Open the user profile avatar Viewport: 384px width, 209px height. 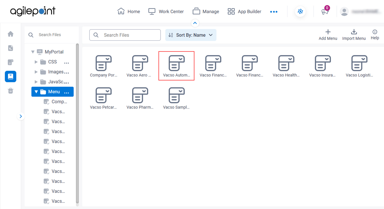point(344,12)
